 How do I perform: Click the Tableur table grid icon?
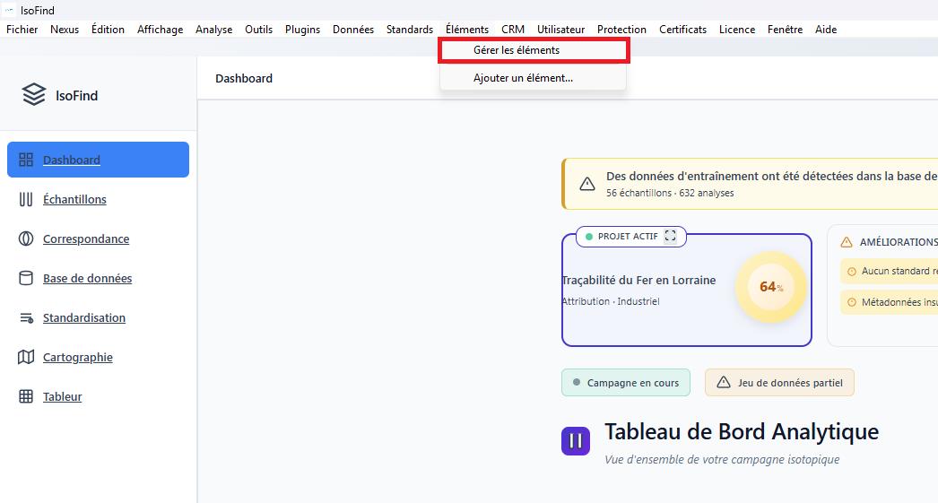(x=26, y=396)
